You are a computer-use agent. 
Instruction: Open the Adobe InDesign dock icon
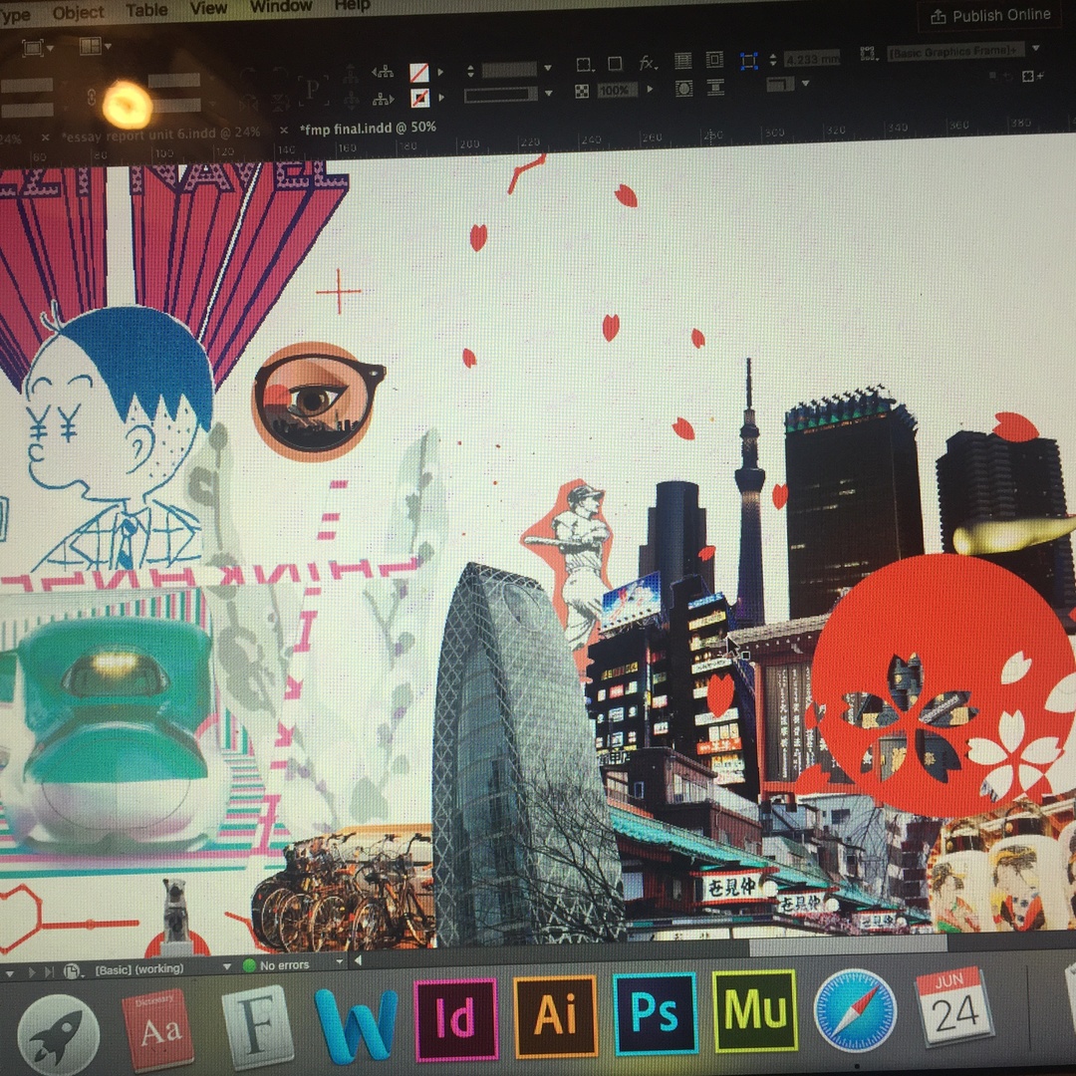point(455,1018)
